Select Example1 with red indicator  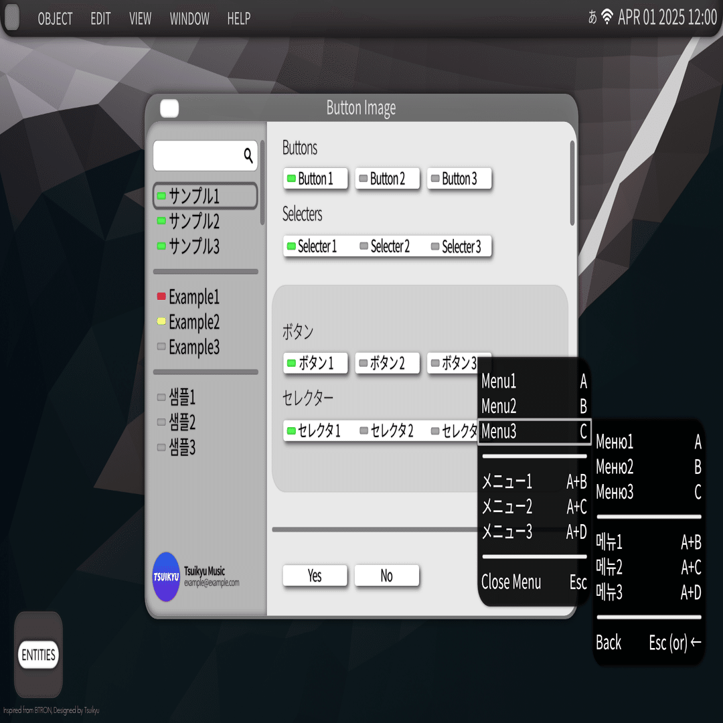206,297
